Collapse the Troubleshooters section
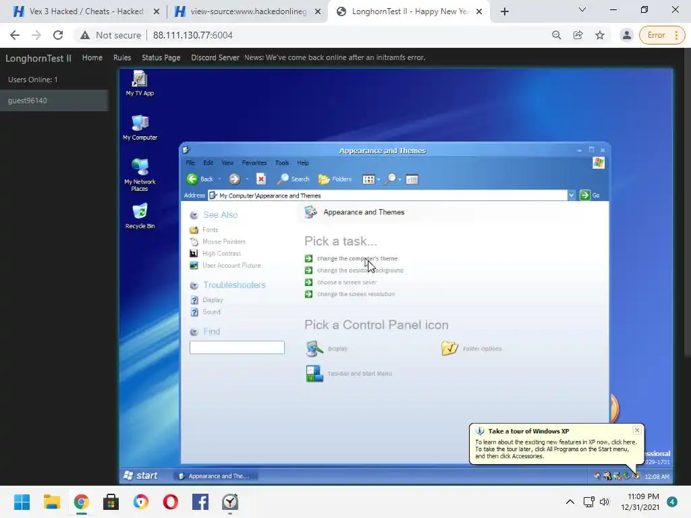This screenshot has height=518, width=691. (194, 285)
